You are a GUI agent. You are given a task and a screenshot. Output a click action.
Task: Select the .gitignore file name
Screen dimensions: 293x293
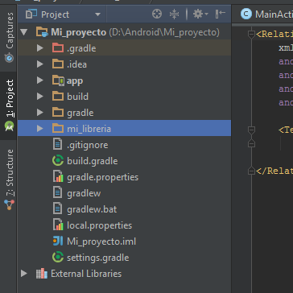pos(87,146)
